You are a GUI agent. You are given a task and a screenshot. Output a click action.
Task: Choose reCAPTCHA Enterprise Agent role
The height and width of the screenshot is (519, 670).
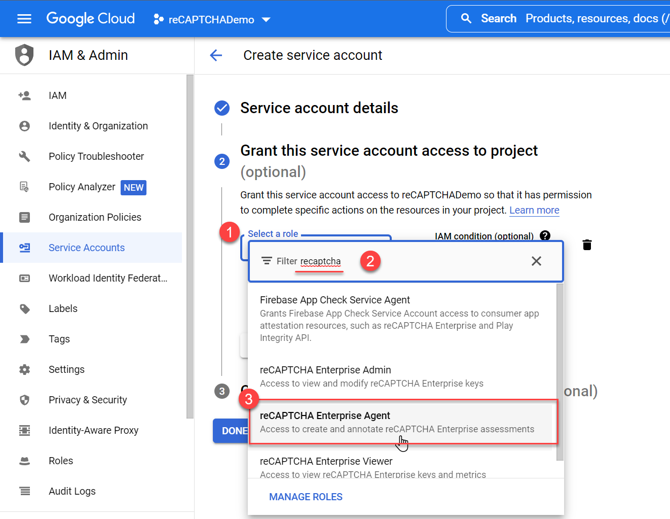402,422
